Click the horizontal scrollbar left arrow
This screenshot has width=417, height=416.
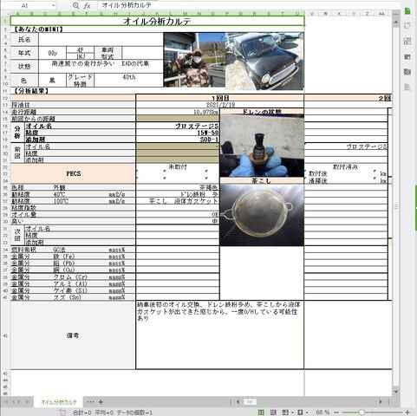tap(238, 401)
